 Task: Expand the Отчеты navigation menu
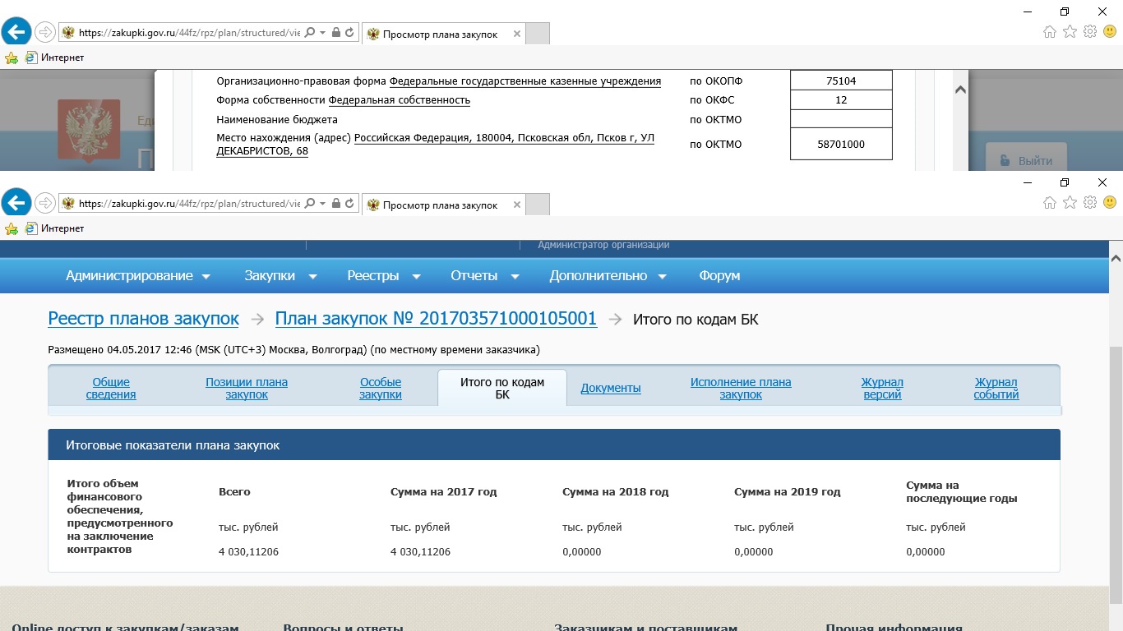[485, 276]
